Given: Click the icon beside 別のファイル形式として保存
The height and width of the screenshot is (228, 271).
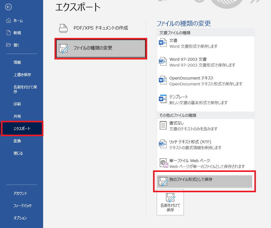Looking at the screenshot, I should tap(163, 182).
